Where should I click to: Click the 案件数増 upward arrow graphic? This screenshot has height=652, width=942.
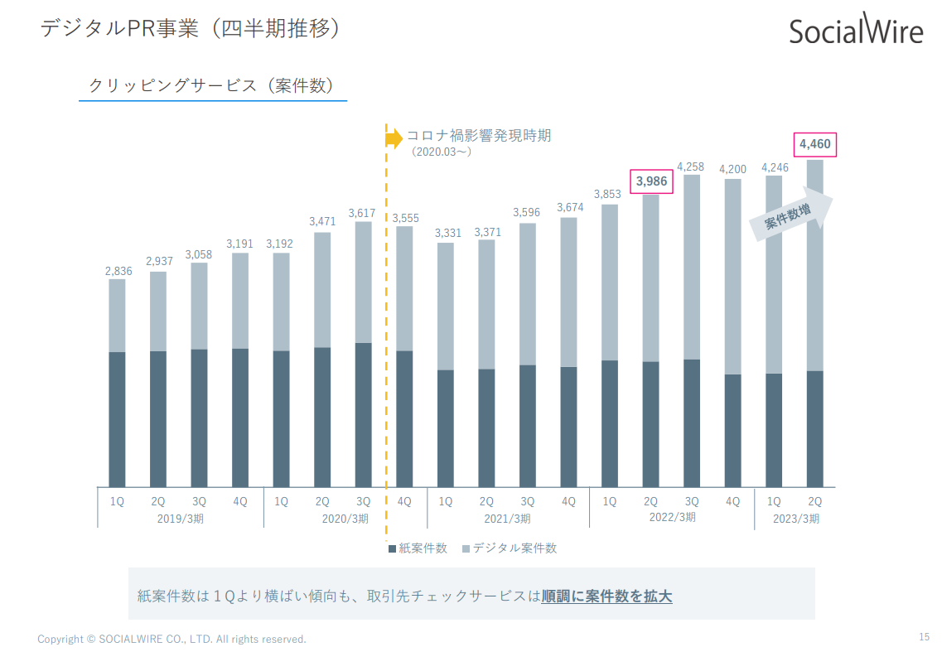tap(791, 215)
